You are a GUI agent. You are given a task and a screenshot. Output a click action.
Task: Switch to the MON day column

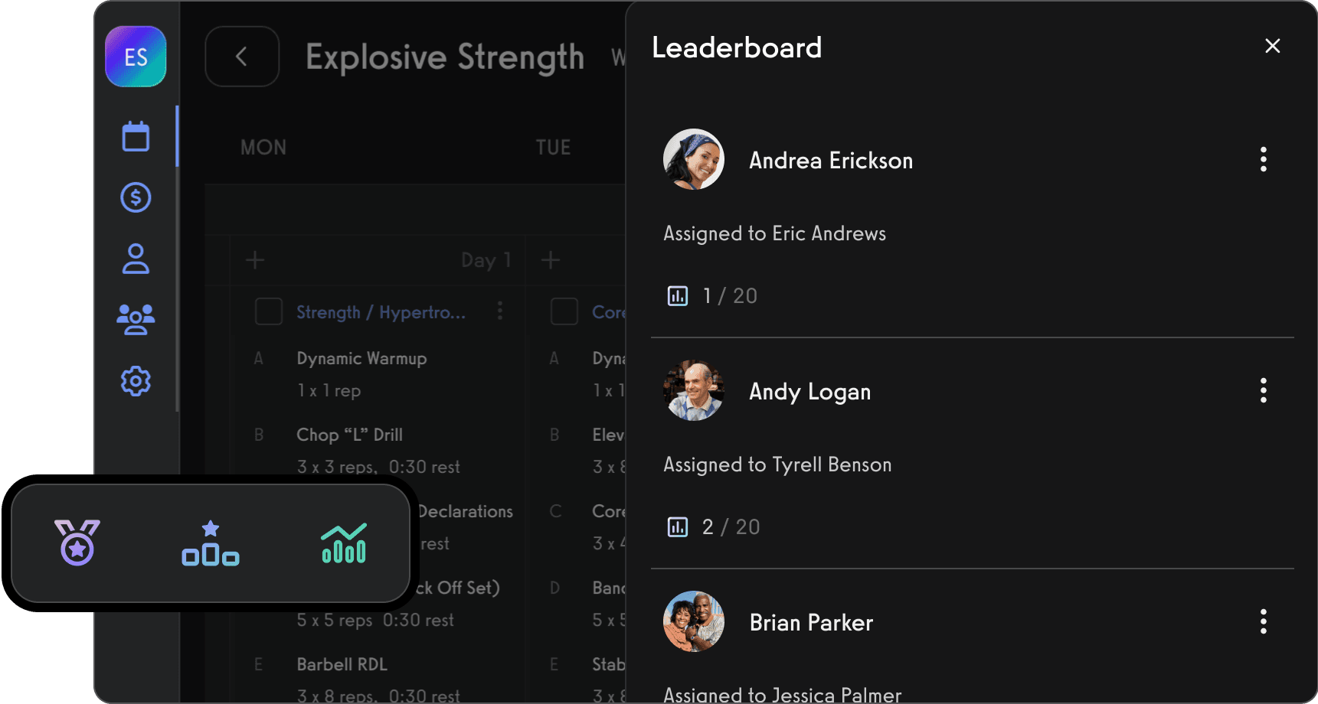click(x=263, y=147)
